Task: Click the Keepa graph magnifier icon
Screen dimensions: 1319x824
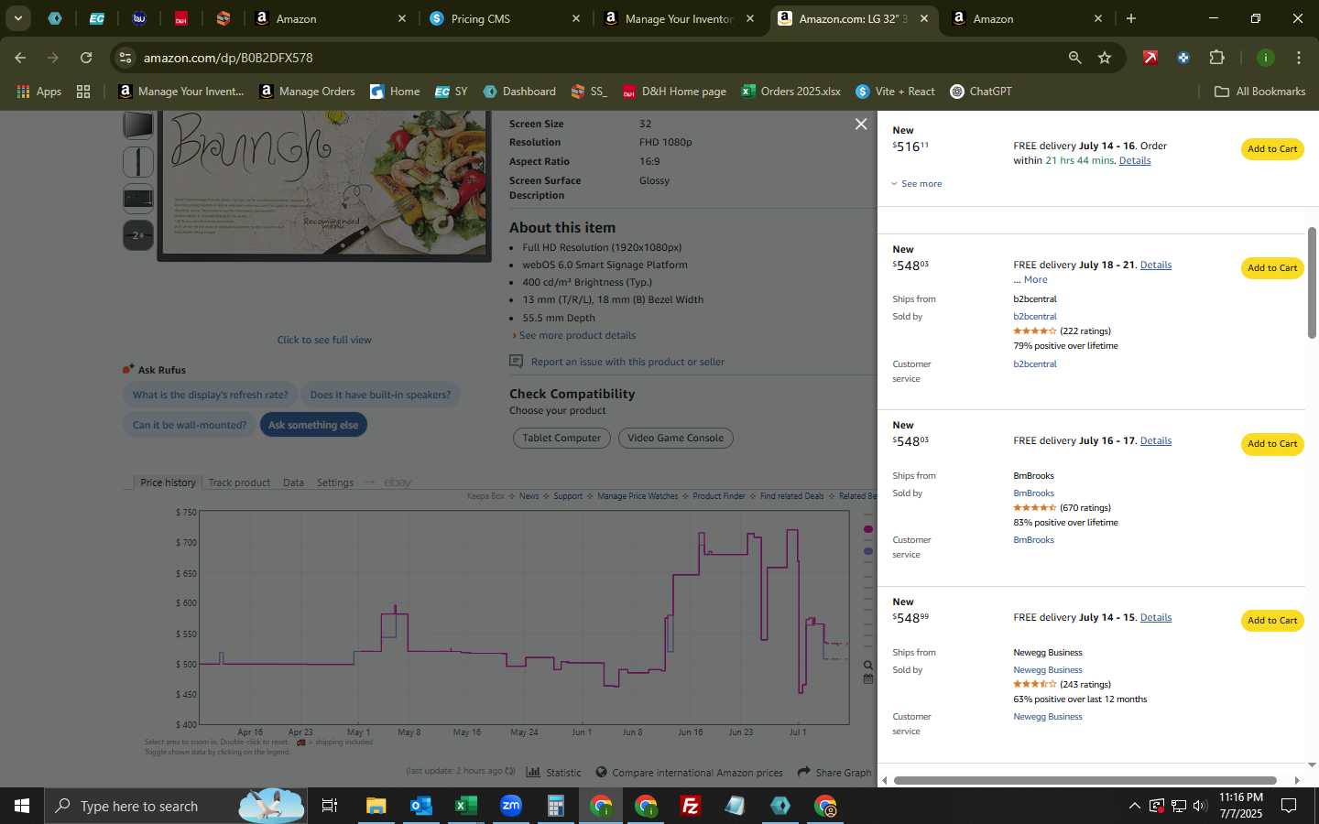Action: point(867,666)
